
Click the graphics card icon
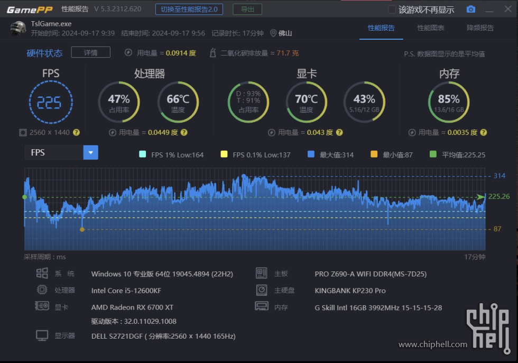click(x=42, y=306)
